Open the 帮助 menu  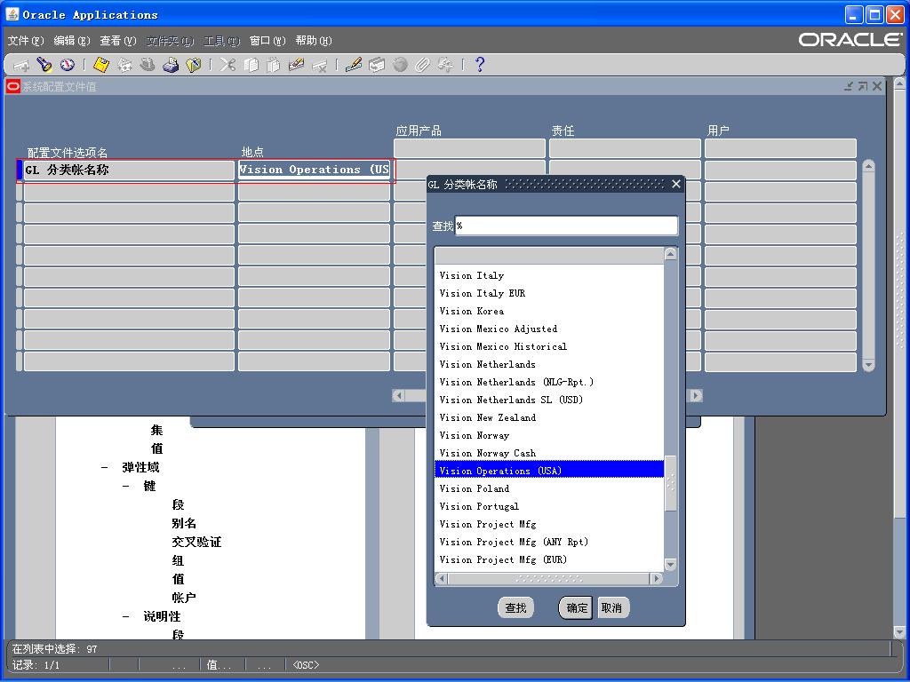(x=314, y=41)
